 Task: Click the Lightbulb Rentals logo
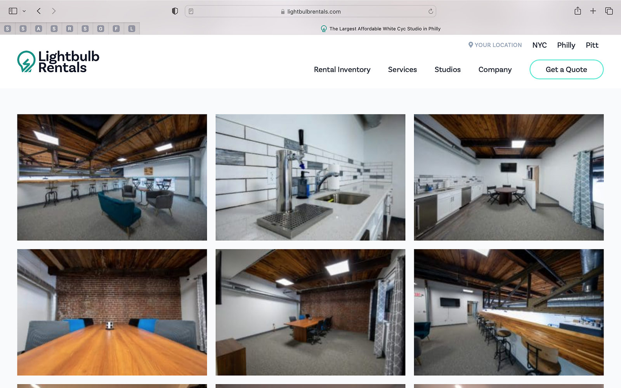[58, 62]
